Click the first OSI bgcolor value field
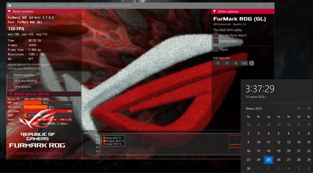The image size is (313, 173). click(217, 63)
